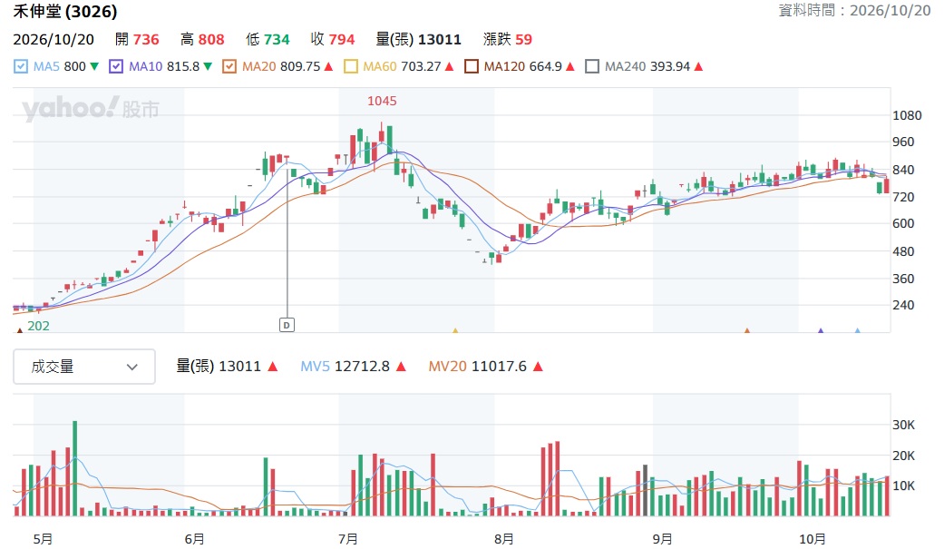Screen dimensions: 944x549
Task: Click the 開 736 opening price
Action: tap(137, 39)
